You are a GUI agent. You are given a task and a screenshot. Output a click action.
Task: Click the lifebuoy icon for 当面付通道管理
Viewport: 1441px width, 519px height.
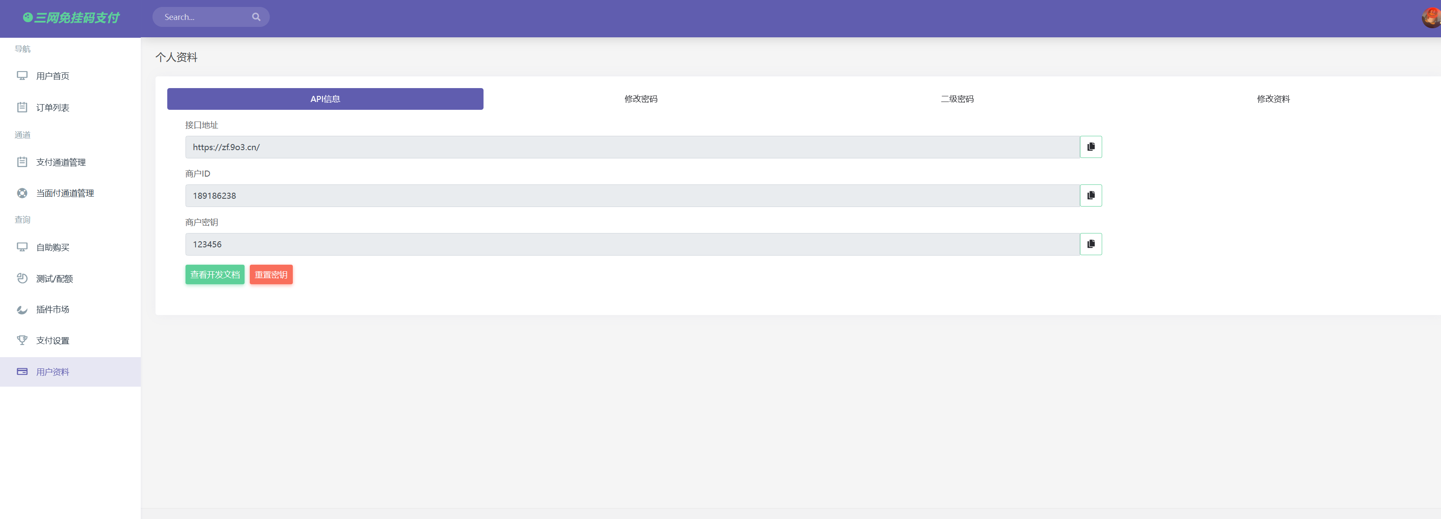click(23, 193)
